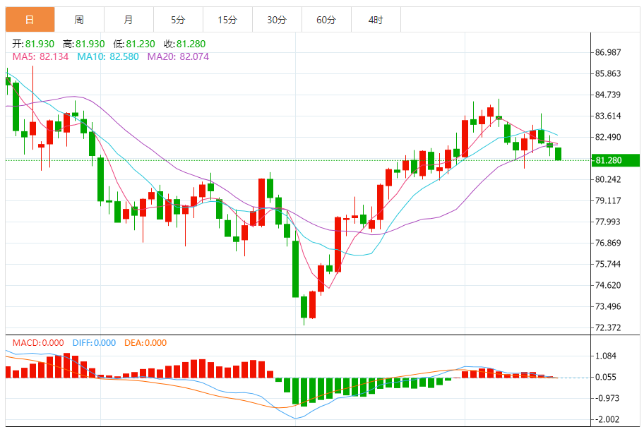Image resolution: width=644 pixels, height=427 pixels.
Task: Click the 高:81.930 high price value
Action: pos(84,44)
